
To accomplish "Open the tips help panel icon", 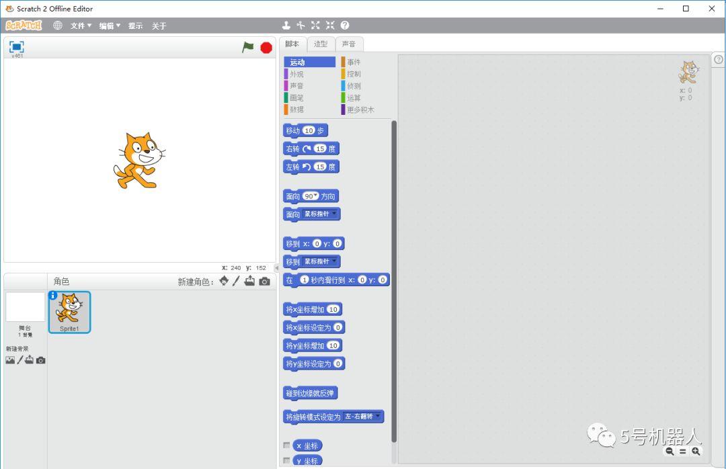I will [718, 59].
